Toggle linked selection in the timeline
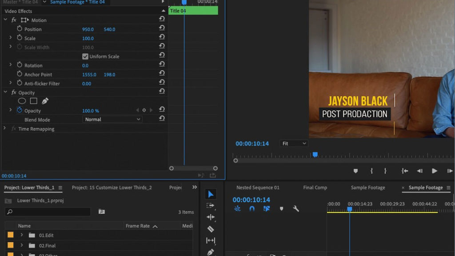 pos(267,209)
